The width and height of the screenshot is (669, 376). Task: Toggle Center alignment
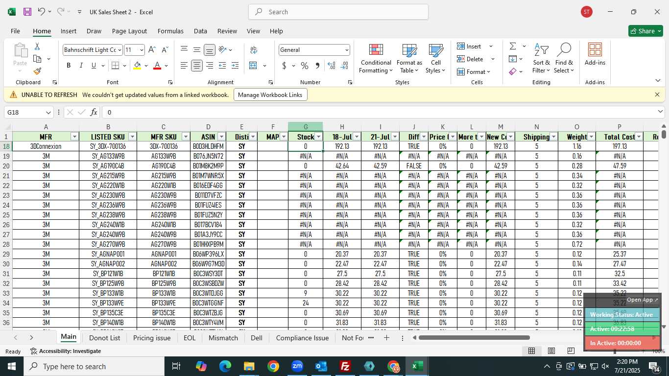[x=197, y=66]
